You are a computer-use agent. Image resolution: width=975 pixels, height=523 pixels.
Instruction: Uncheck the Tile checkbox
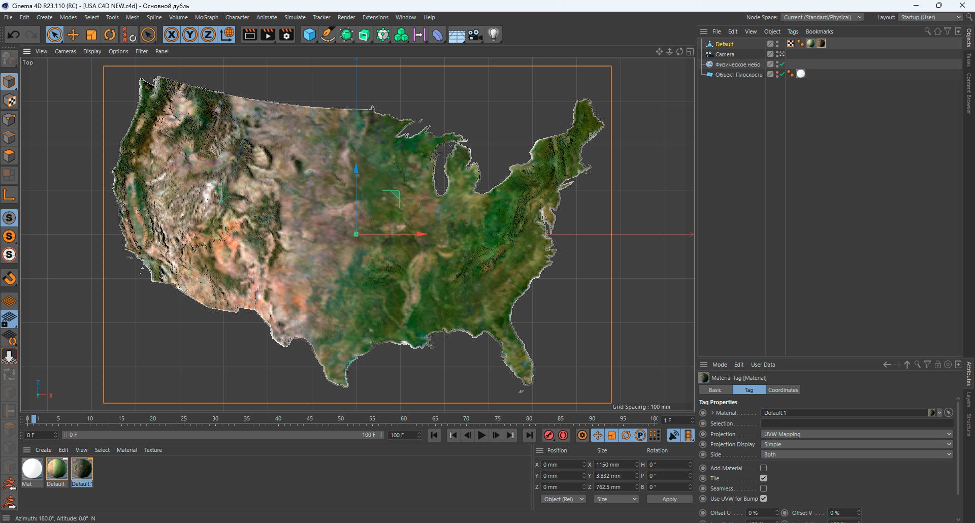[763, 478]
